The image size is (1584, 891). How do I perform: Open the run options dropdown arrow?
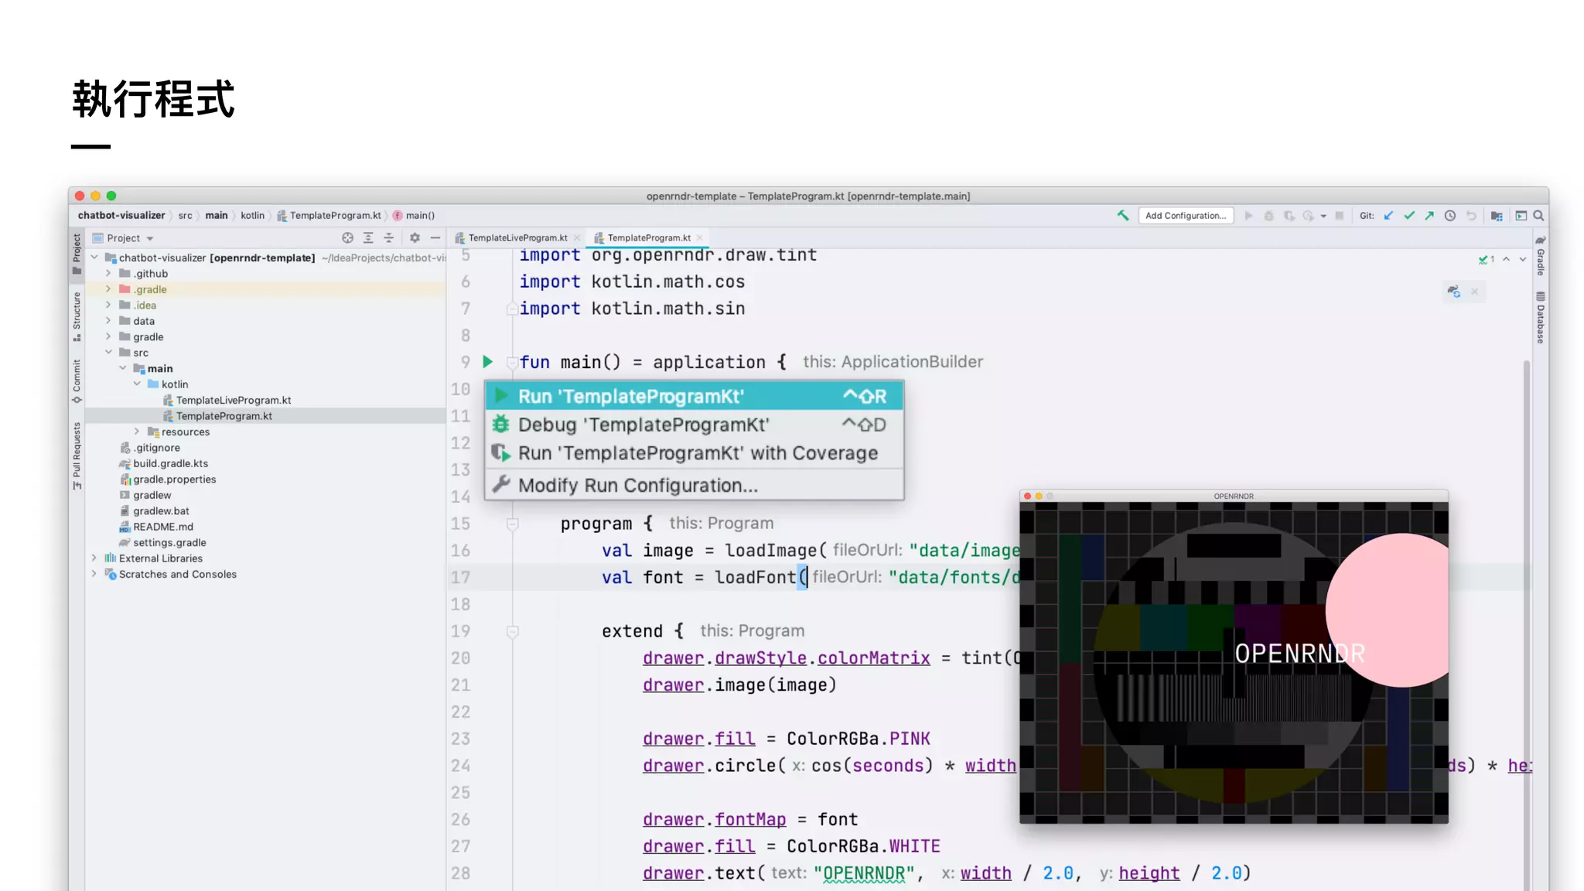tap(1323, 216)
